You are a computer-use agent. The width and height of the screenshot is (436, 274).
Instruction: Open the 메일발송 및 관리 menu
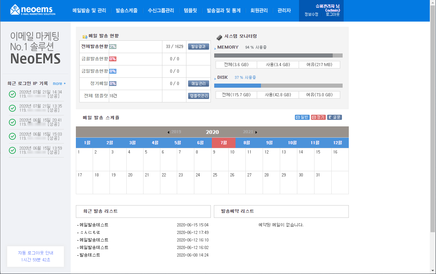click(x=89, y=11)
